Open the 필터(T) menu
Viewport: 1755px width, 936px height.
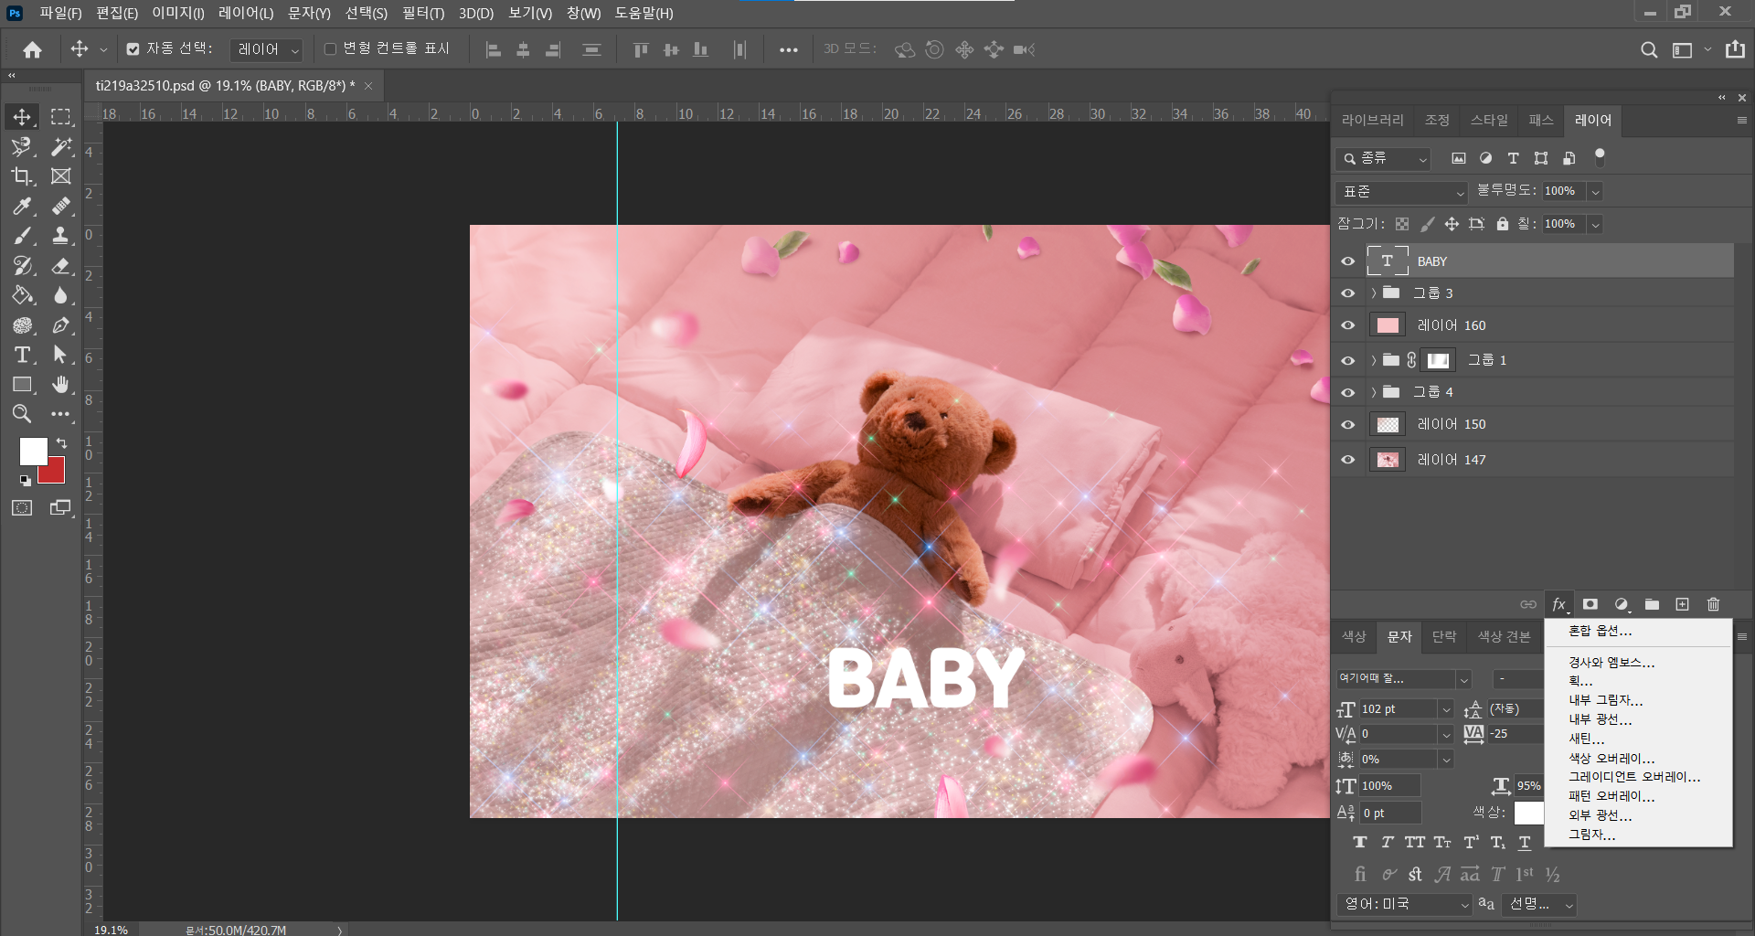pyautogui.click(x=422, y=13)
